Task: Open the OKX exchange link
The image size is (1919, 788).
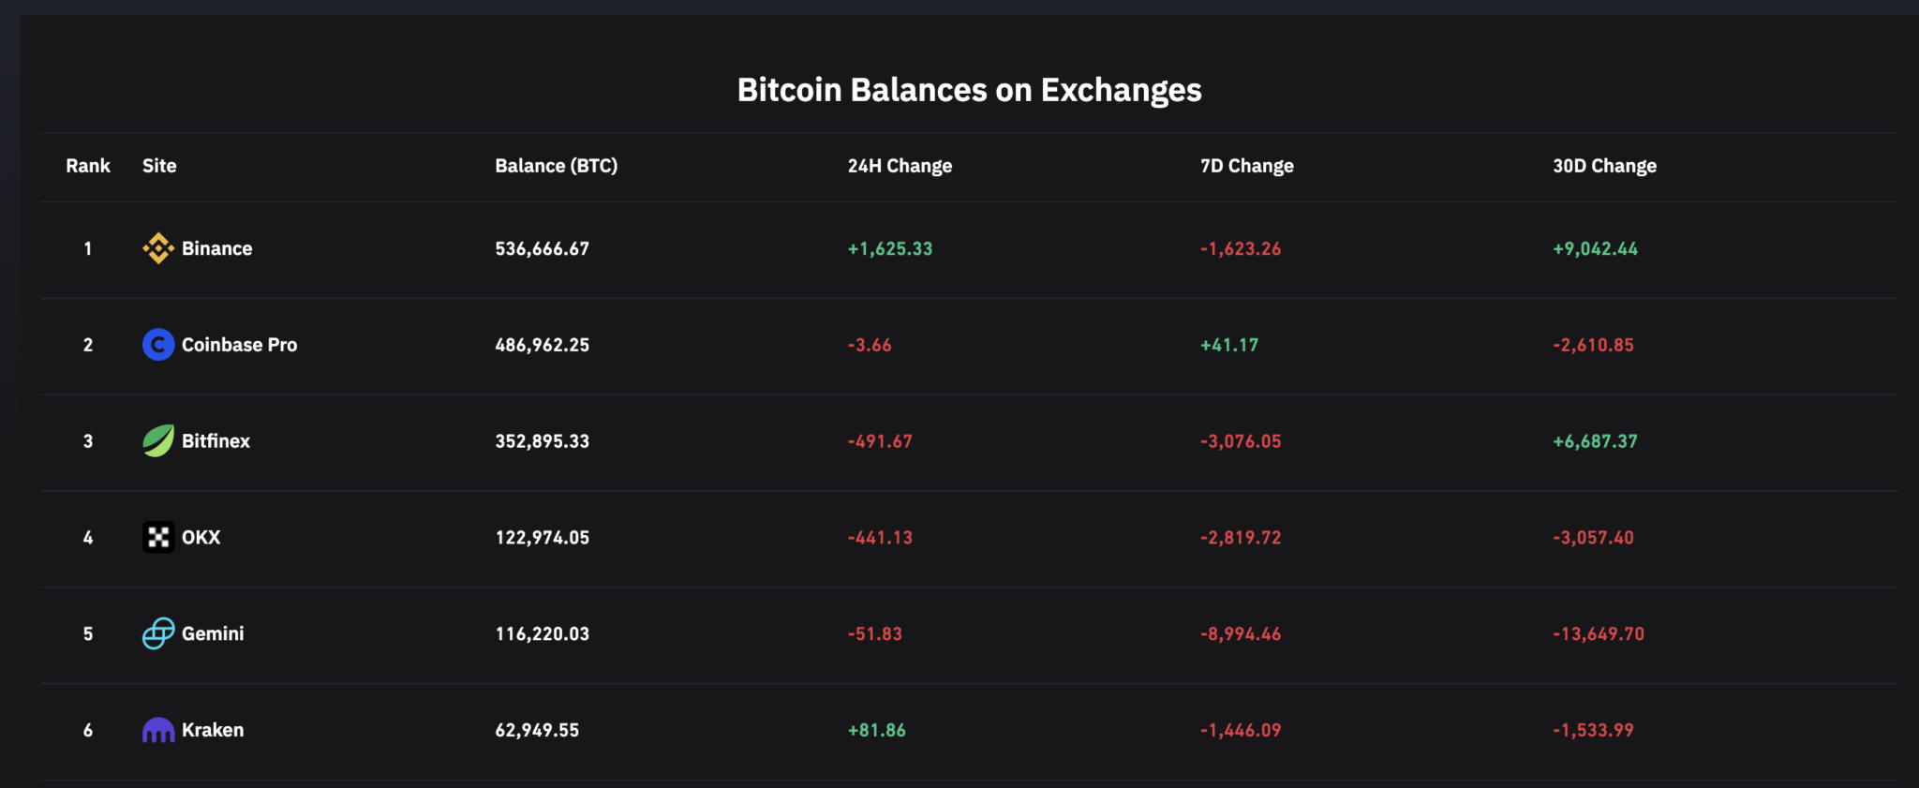Action: coord(201,537)
